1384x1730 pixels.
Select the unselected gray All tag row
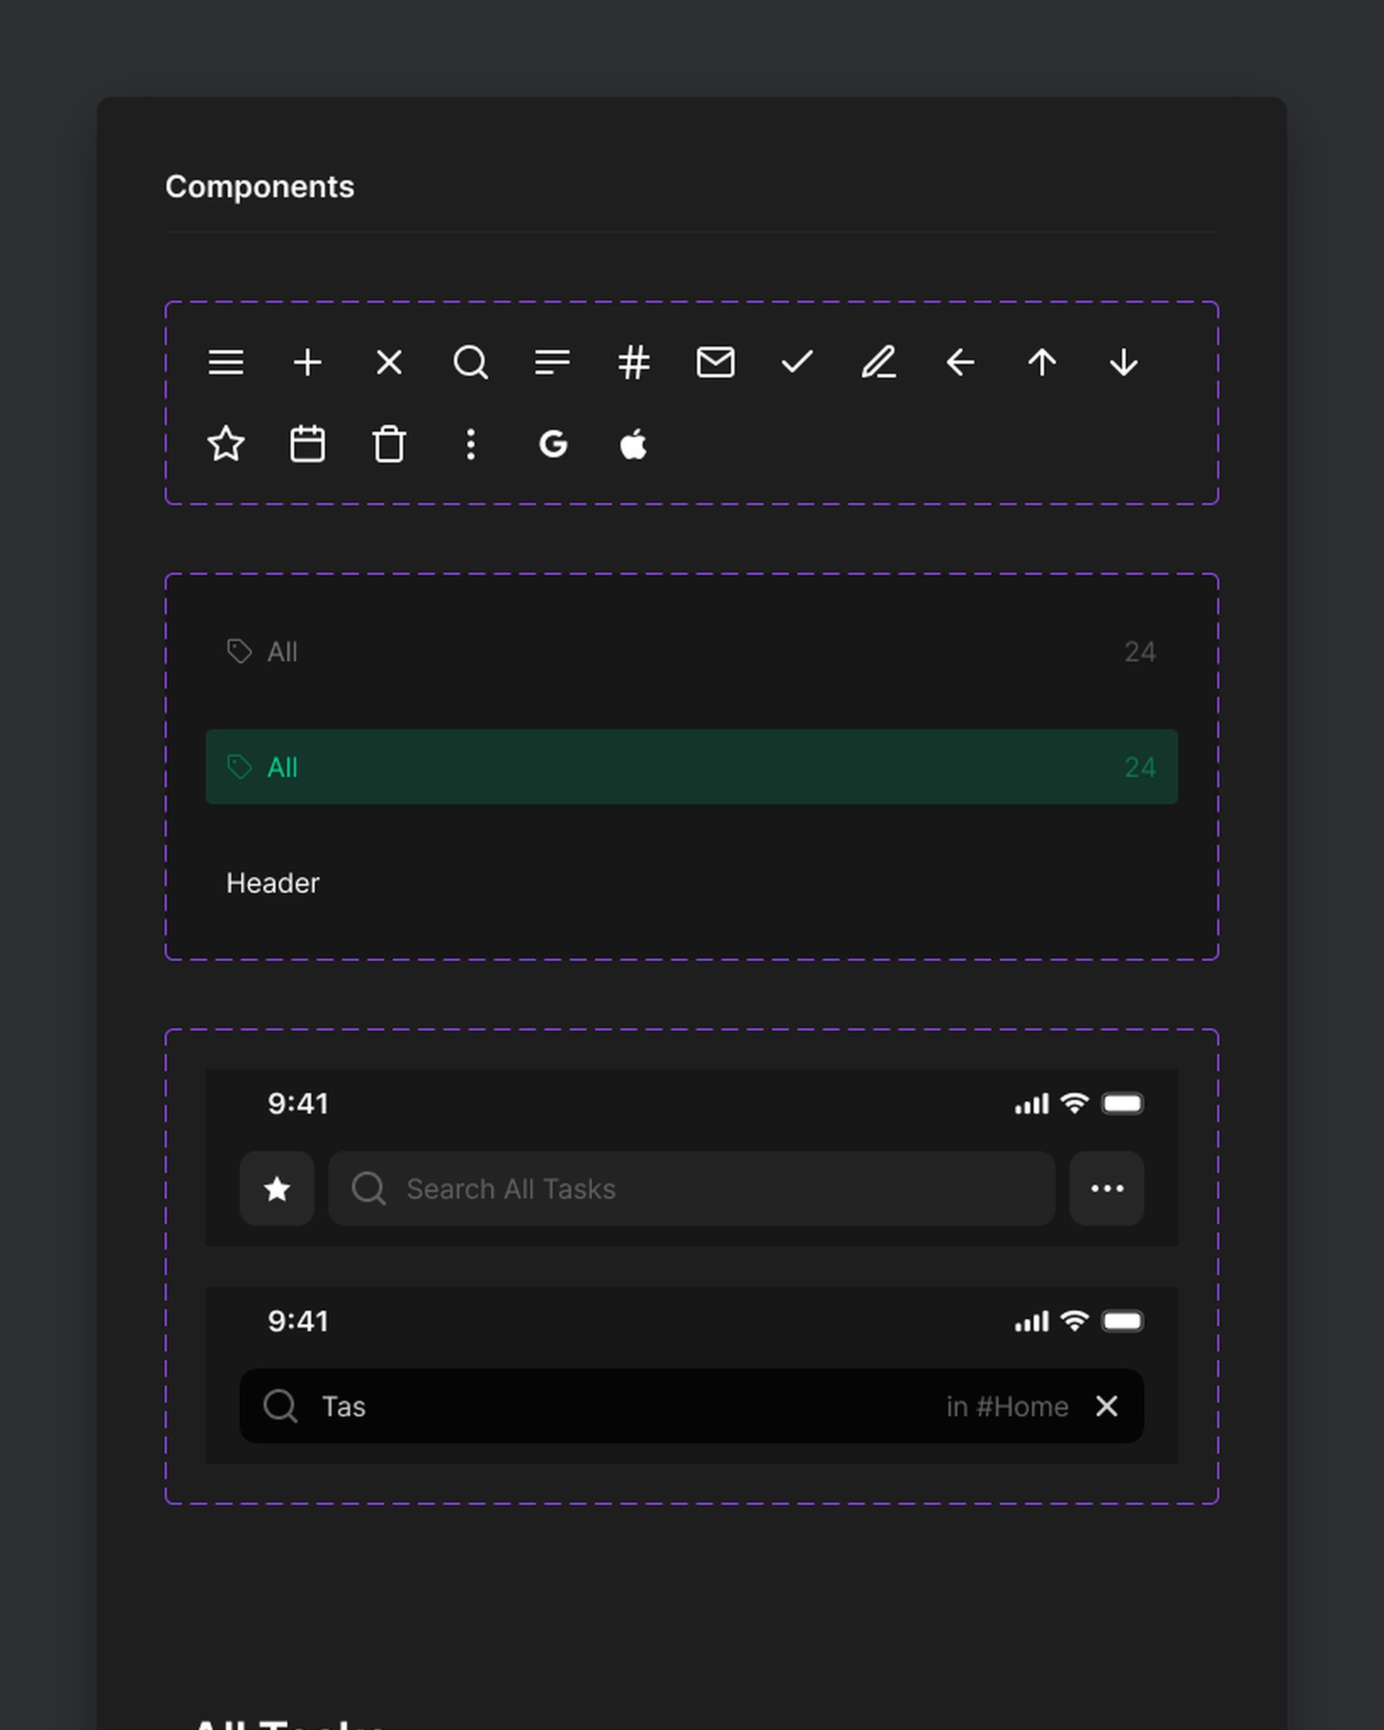(x=691, y=651)
